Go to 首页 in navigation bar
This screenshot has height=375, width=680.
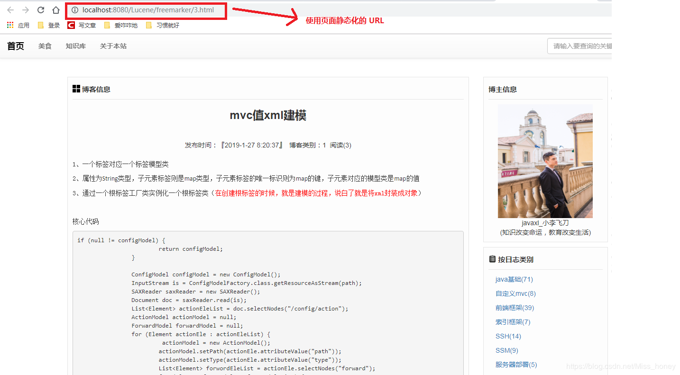coord(16,46)
